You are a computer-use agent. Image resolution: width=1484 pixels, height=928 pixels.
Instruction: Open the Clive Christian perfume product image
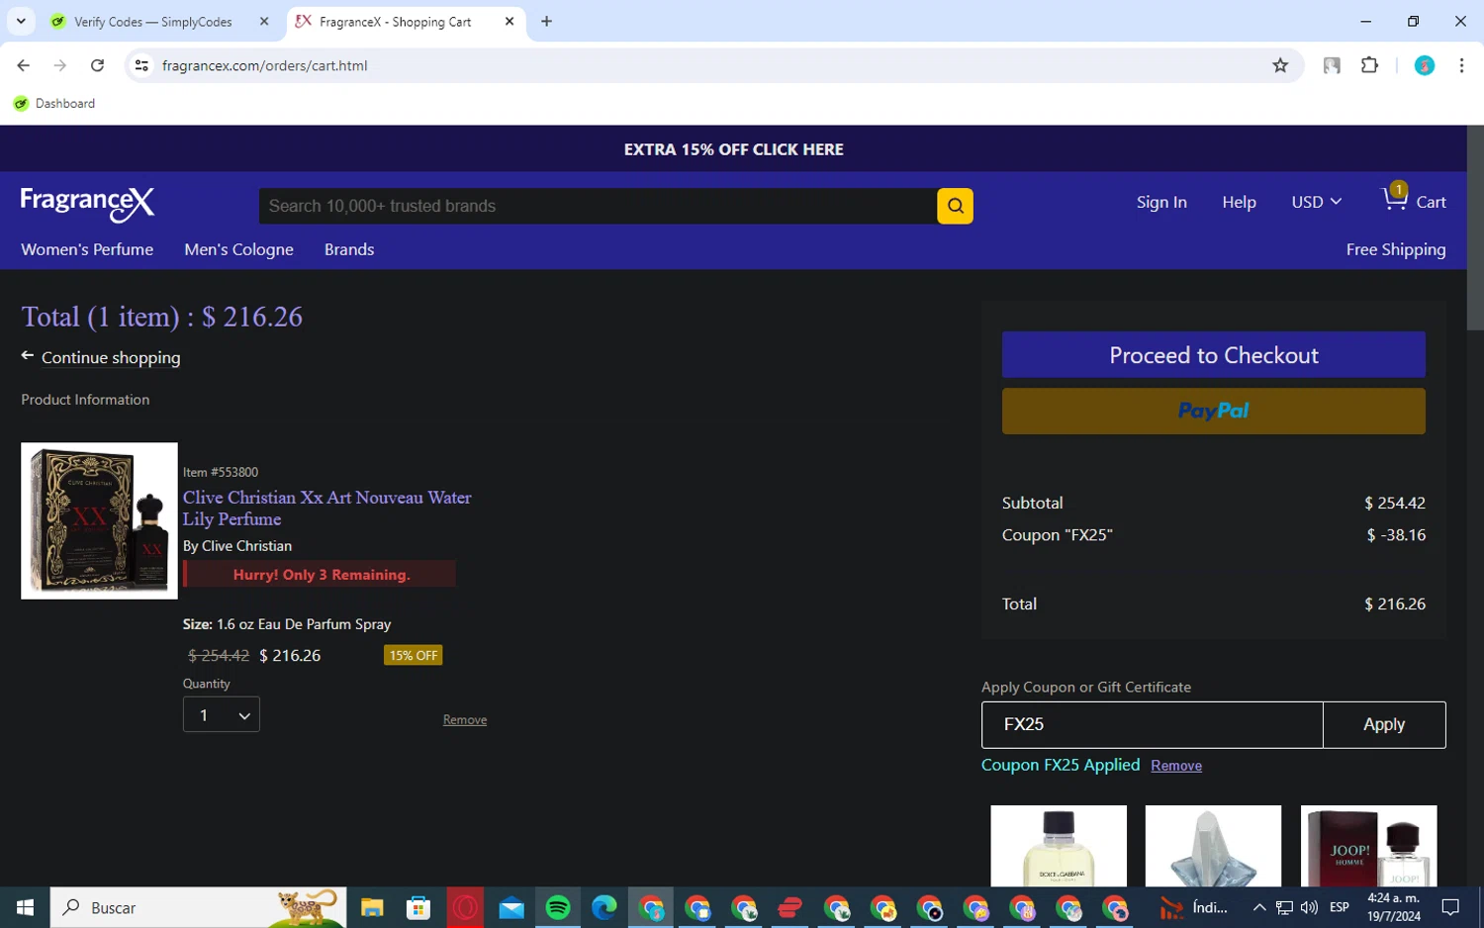pyautogui.click(x=99, y=520)
